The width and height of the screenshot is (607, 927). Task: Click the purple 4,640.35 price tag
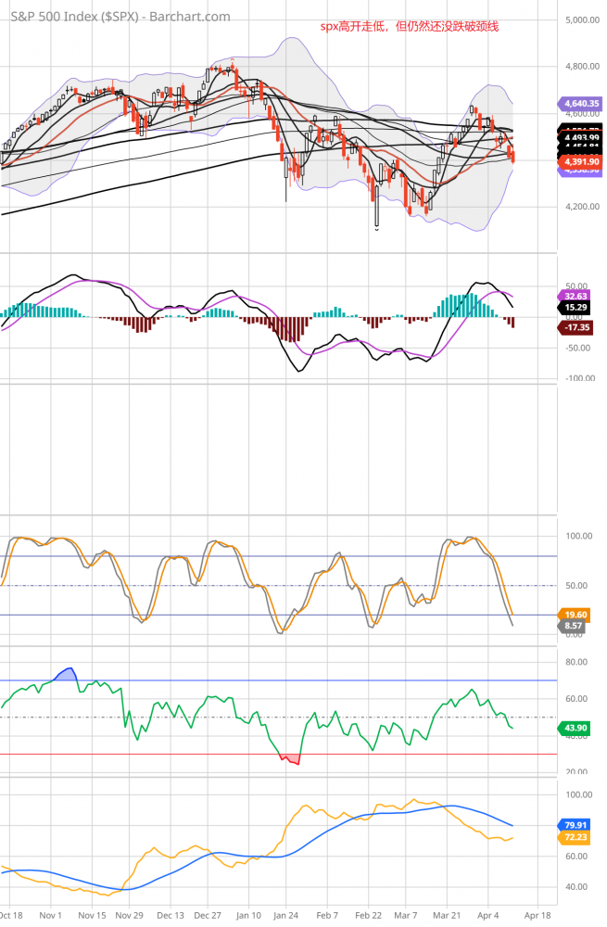coord(579,104)
